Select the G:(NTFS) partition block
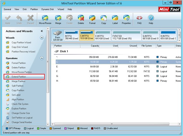Screen dimensions: 183x136 (150, 35)
